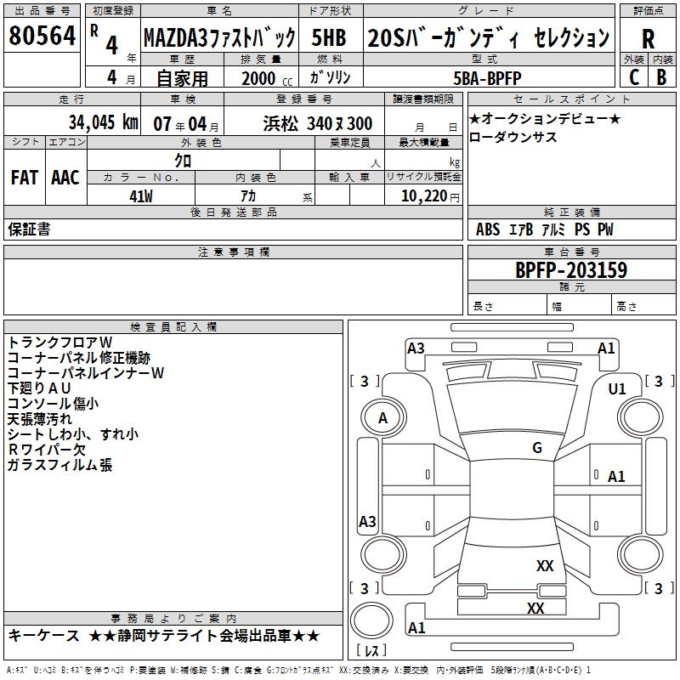
Task: Click the G windshield mark on the diagram
Action: (537, 448)
